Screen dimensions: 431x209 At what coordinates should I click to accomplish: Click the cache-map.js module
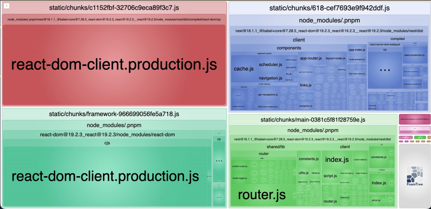[291, 60]
